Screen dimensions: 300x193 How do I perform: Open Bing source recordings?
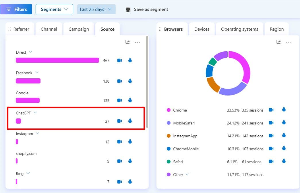[x=120, y=182]
